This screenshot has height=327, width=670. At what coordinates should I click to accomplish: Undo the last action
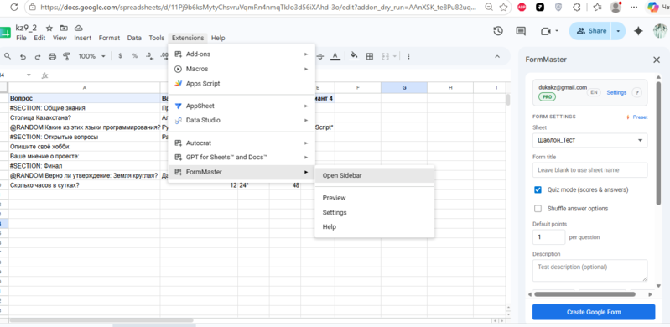[23, 56]
